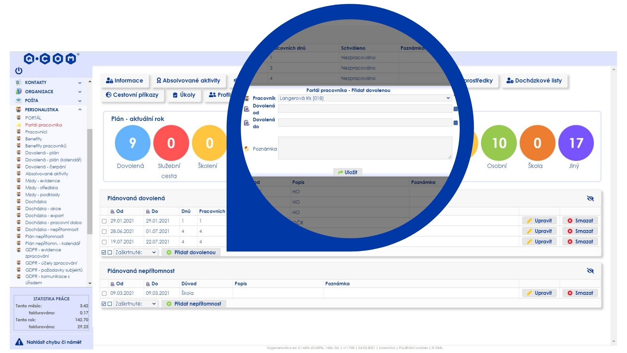Click the warning triangle icon for reporting errors

coord(19,342)
